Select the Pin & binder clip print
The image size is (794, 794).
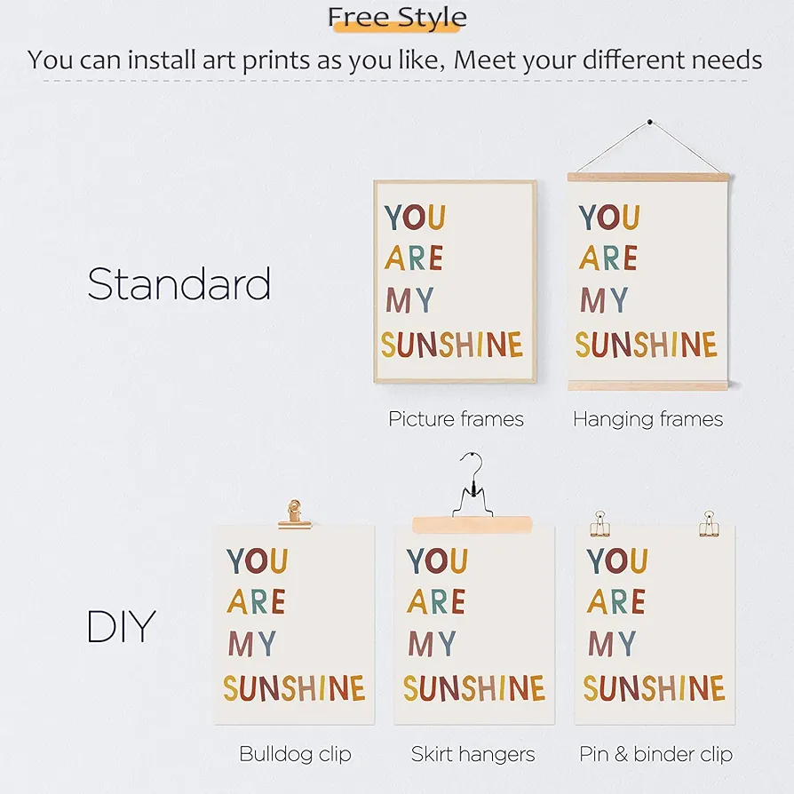(655, 625)
